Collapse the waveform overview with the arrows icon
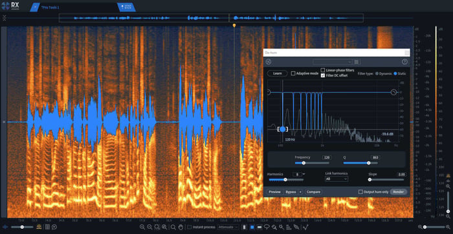Viewport: 453px width, 234px height. click(x=5, y=18)
